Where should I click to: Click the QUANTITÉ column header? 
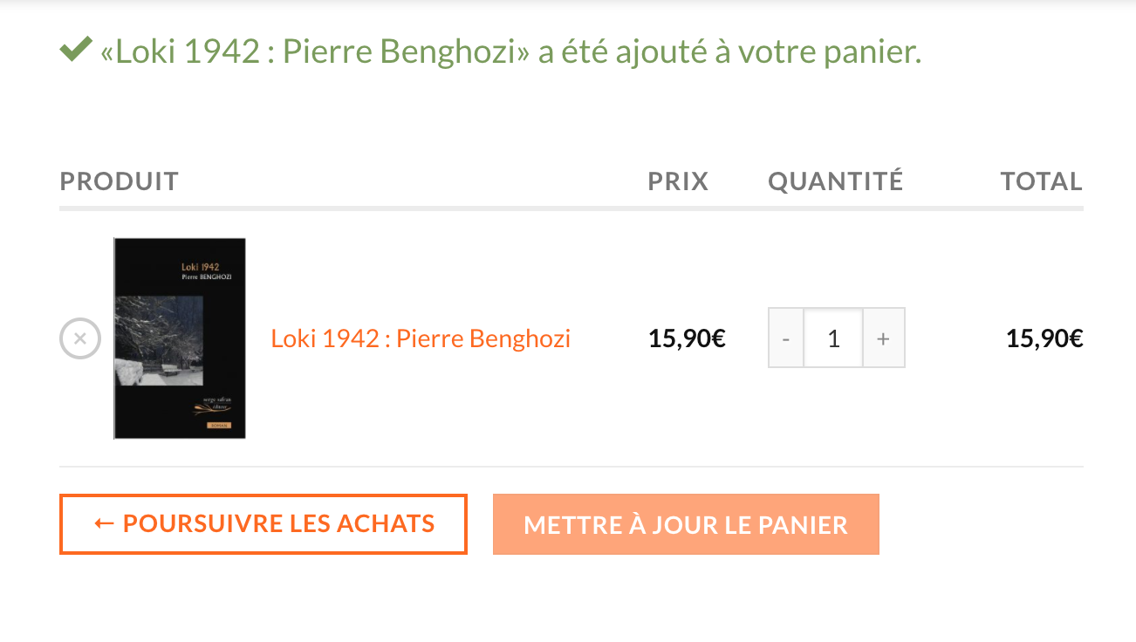(x=835, y=181)
